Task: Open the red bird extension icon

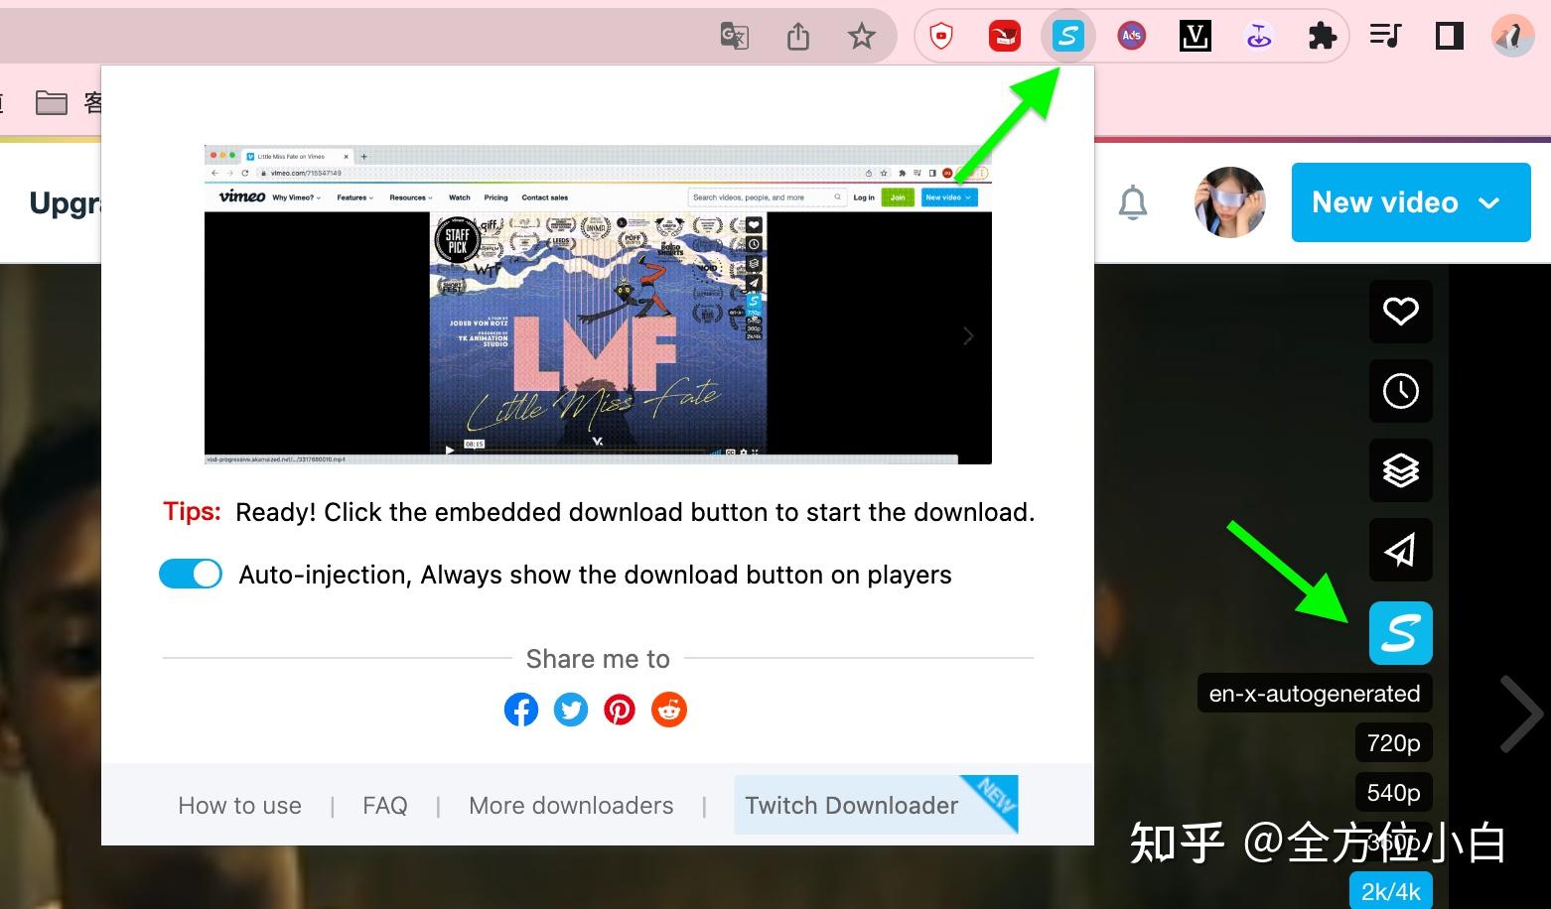Action: pyautogui.click(x=1005, y=38)
